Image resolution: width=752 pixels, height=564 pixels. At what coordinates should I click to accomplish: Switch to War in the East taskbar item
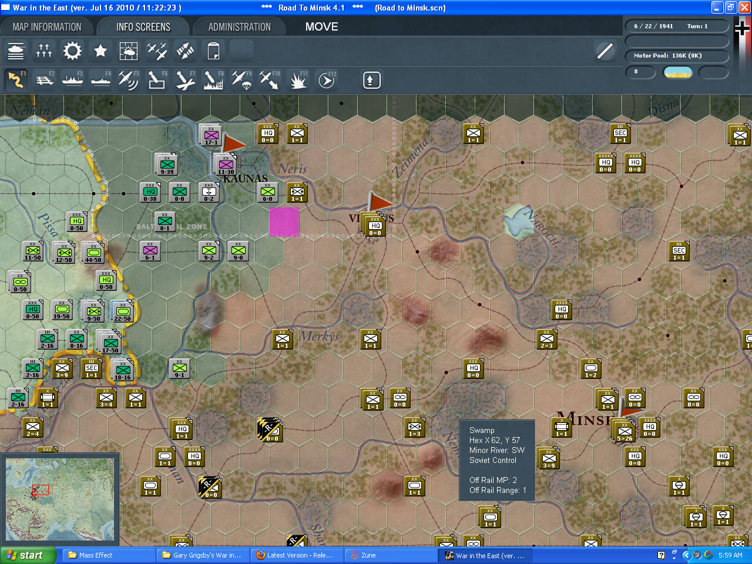pos(485,555)
